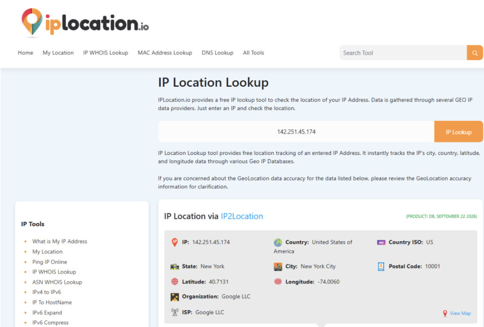Open All Tools menu item

click(253, 53)
